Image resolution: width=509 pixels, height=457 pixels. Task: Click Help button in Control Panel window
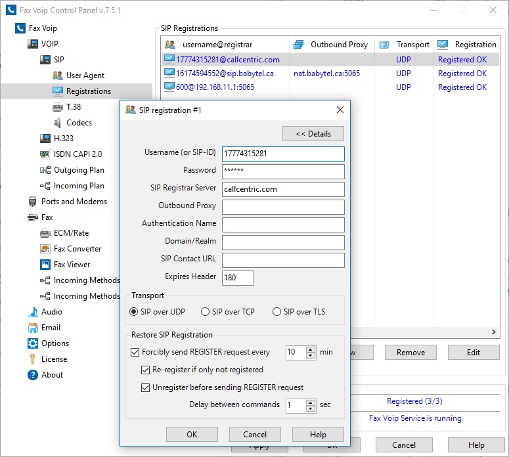coord(476,445)
